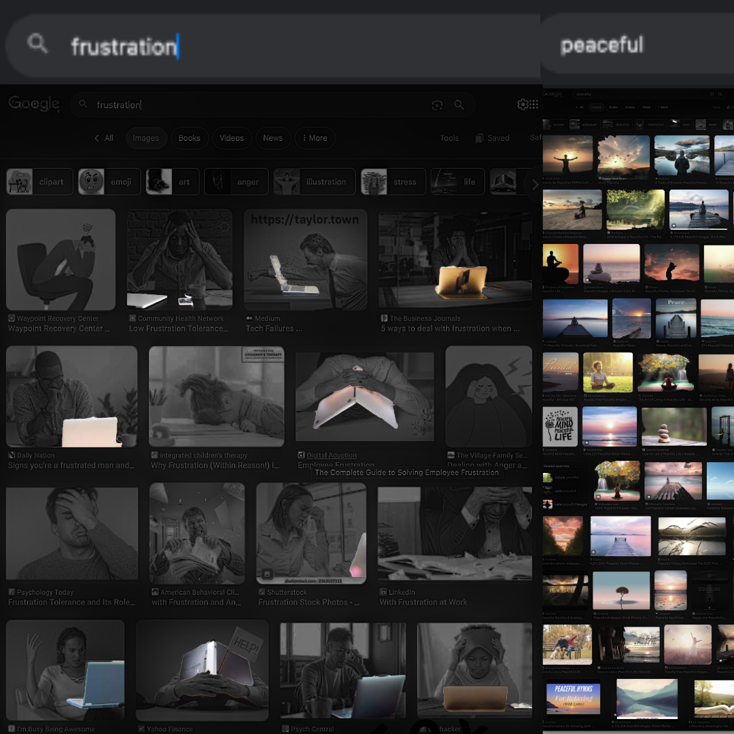Open the Tools options on frustration page
The image size is (734, 734).
(449, 138)
